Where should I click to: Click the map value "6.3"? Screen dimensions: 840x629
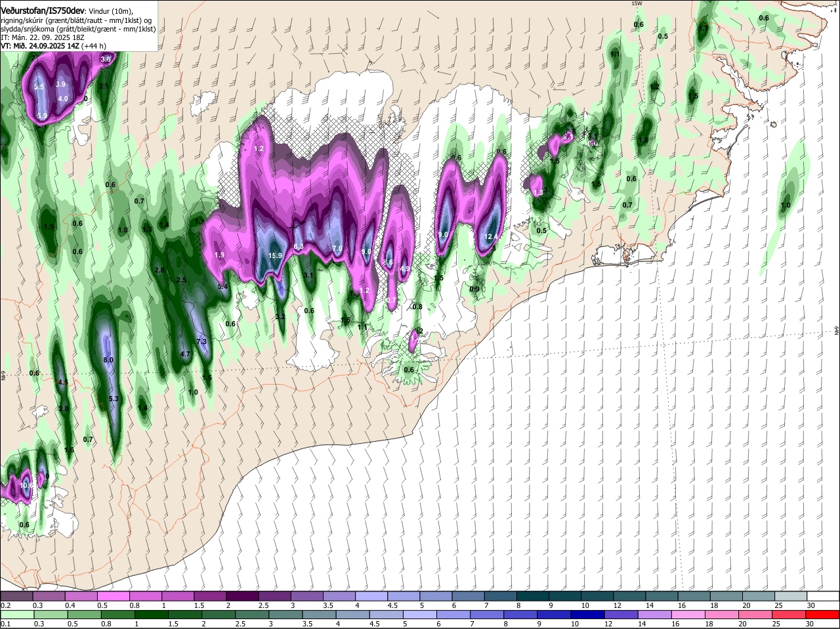click(x=299, y=246)
